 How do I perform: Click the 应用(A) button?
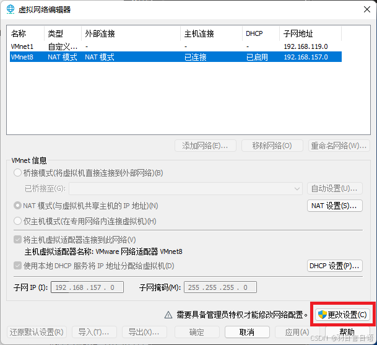pos(297,332)
